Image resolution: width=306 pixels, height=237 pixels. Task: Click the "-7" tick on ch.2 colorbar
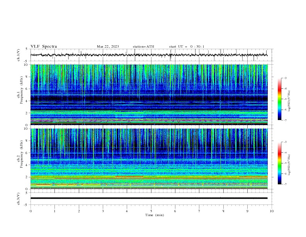285,184
